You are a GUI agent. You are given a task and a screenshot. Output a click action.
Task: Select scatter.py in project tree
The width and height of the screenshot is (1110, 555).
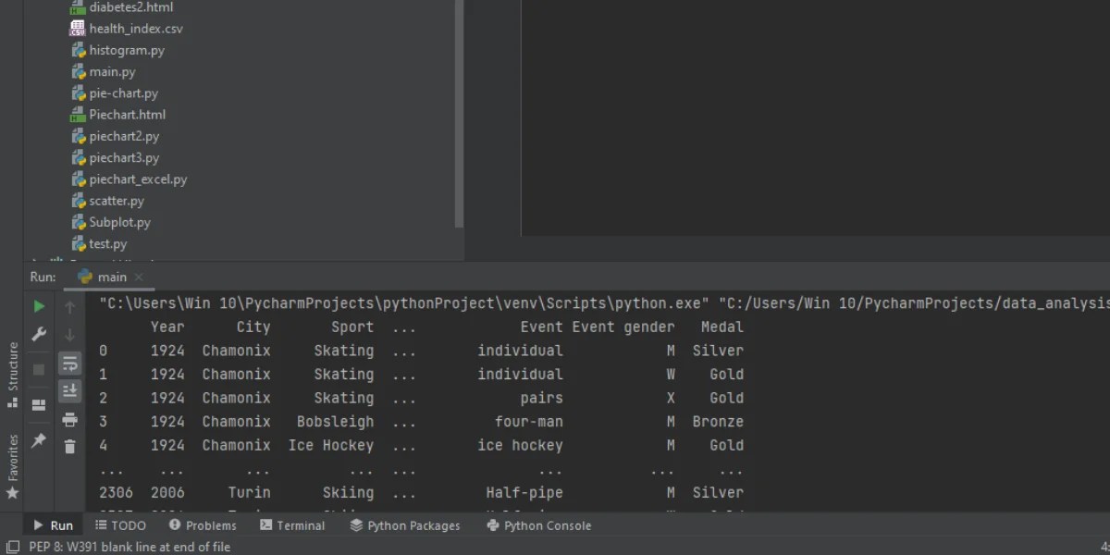107,201
